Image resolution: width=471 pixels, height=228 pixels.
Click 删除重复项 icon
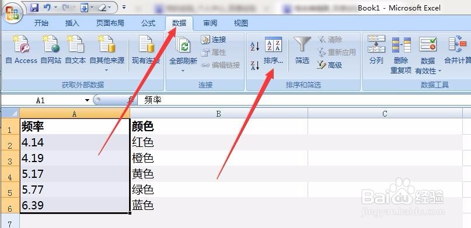pyautogui.click(x=401, y=45)
